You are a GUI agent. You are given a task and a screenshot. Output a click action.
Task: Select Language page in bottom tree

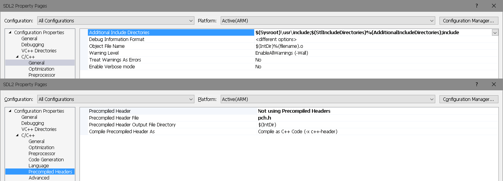click(38, 166)
